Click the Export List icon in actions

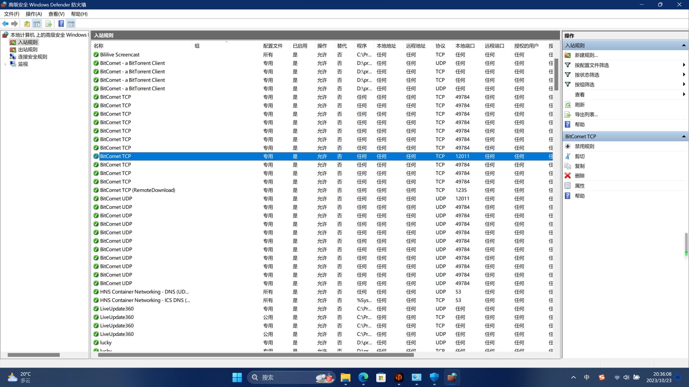tap(568, 114)
